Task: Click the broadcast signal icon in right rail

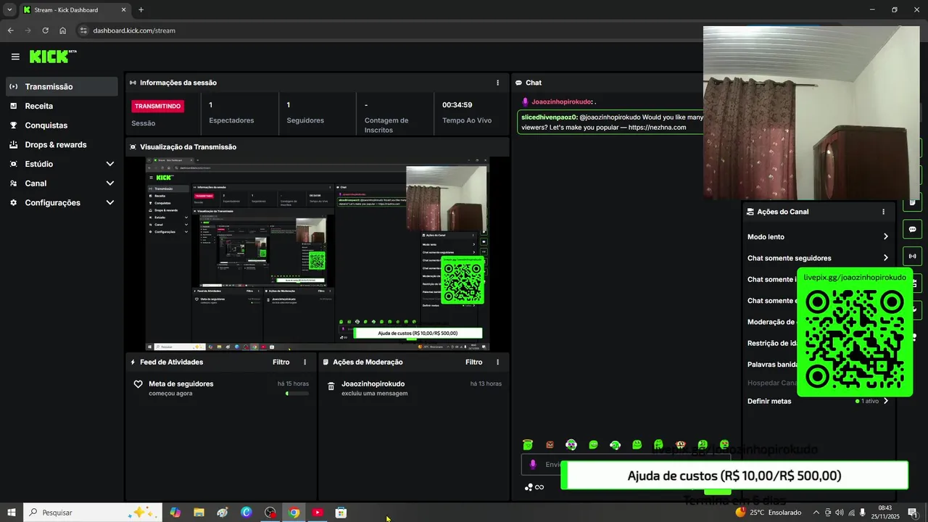Action: tap(912, 256)
